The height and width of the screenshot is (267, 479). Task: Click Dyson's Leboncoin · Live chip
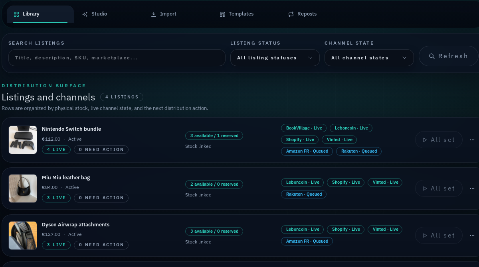[x=303, y=230]
